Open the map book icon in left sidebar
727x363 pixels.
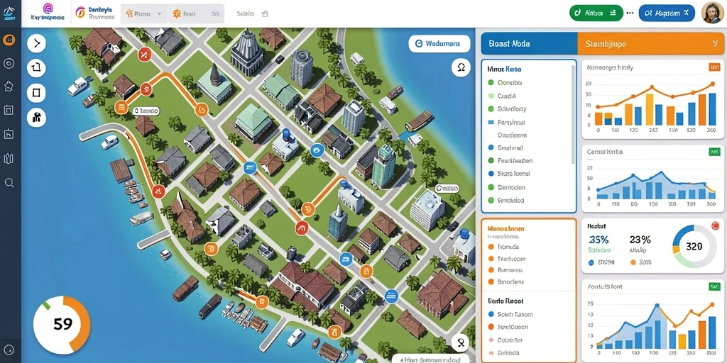pos(9,159)
